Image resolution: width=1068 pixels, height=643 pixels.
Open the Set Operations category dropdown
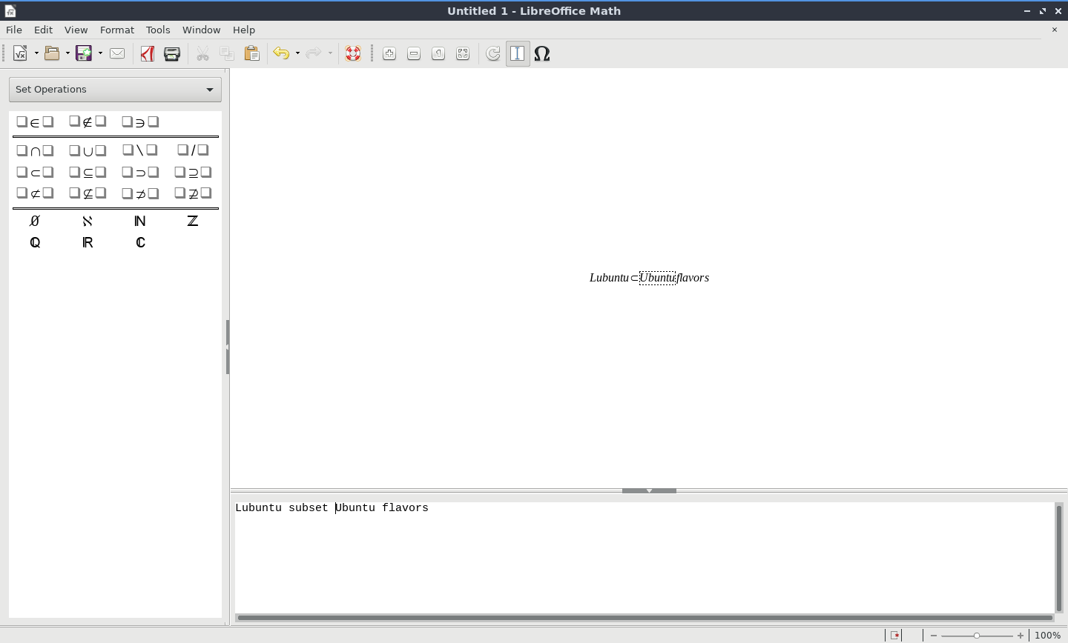click(115, 90)
